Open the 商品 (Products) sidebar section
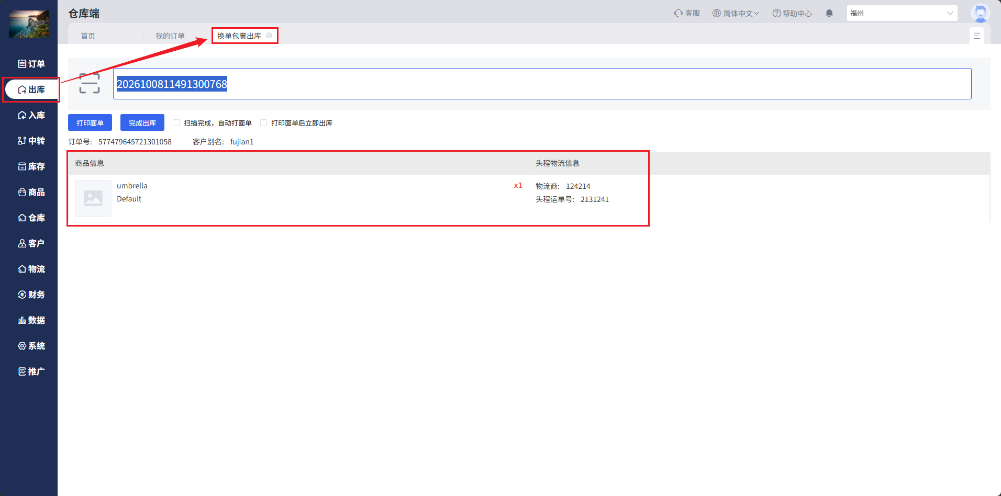Viewport: 1001px width, 496px height. click(x=31, y=192)
